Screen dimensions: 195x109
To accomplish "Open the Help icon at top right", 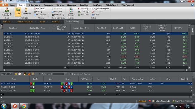I will [192, 5].
